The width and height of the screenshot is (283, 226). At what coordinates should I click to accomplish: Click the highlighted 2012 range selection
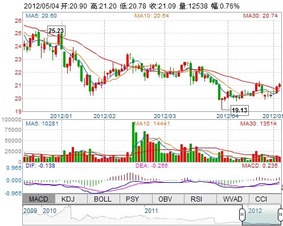tap(261, 215)
